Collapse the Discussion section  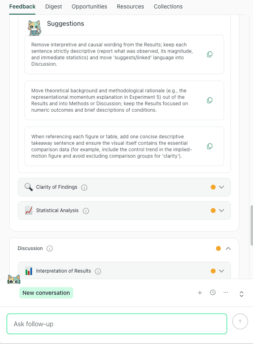228,248
